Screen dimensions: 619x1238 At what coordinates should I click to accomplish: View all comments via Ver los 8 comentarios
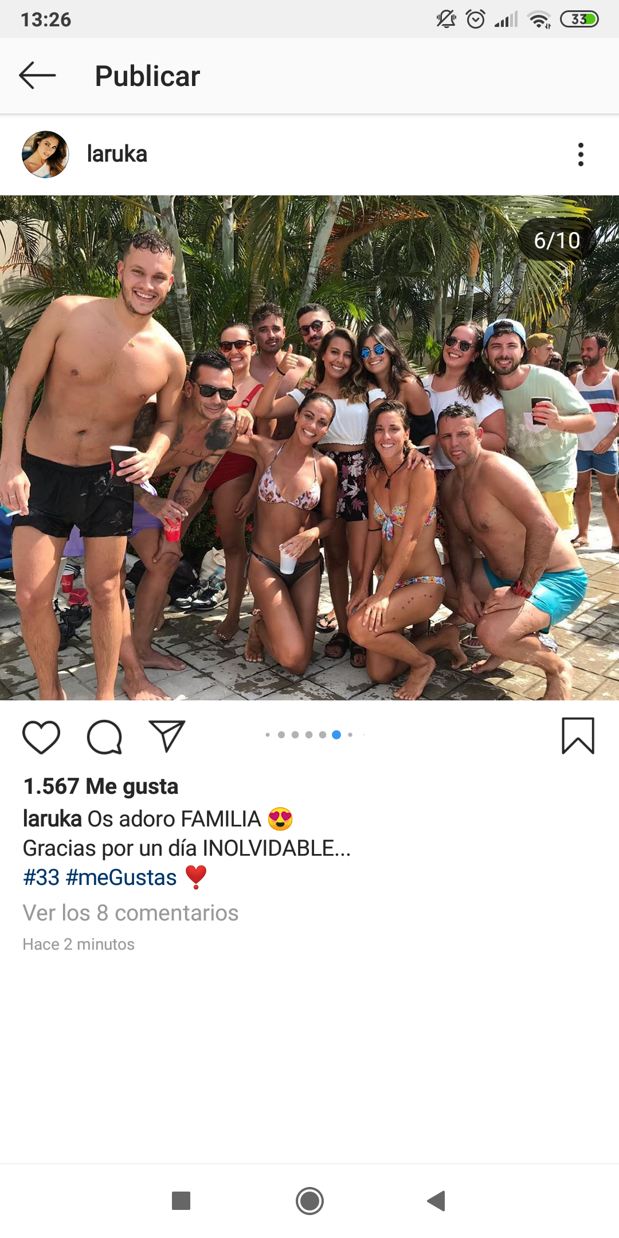click(131, 913)
